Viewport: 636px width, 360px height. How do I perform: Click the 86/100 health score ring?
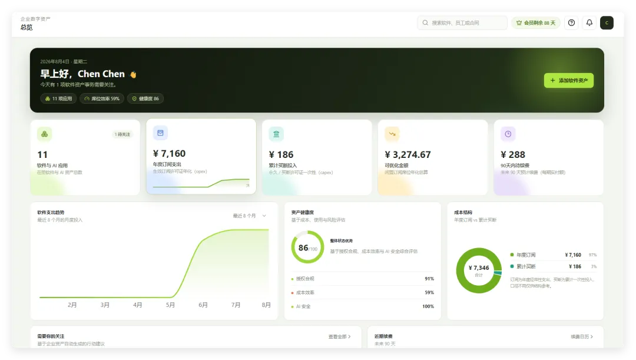pyautogui.click(x=307, y=247)
